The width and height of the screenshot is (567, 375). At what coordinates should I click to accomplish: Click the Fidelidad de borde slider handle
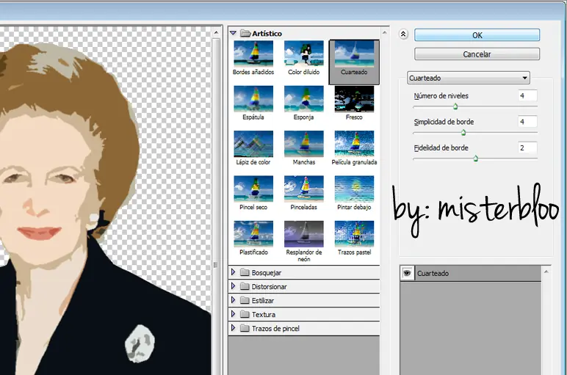476,159
